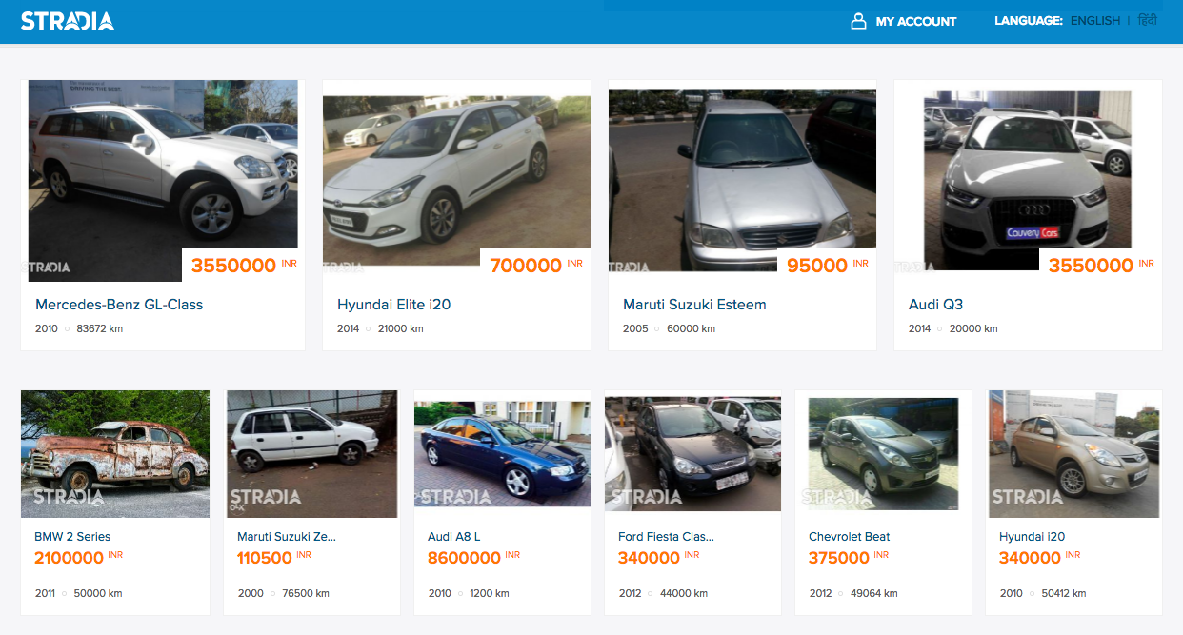The image size is (1183, 635).
Task: Open BMW 2 Series listing title
Action: 72,537
